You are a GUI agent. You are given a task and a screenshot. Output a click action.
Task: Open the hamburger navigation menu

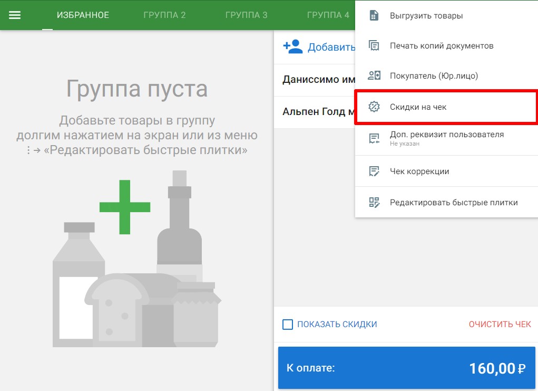tap(15, 15)
